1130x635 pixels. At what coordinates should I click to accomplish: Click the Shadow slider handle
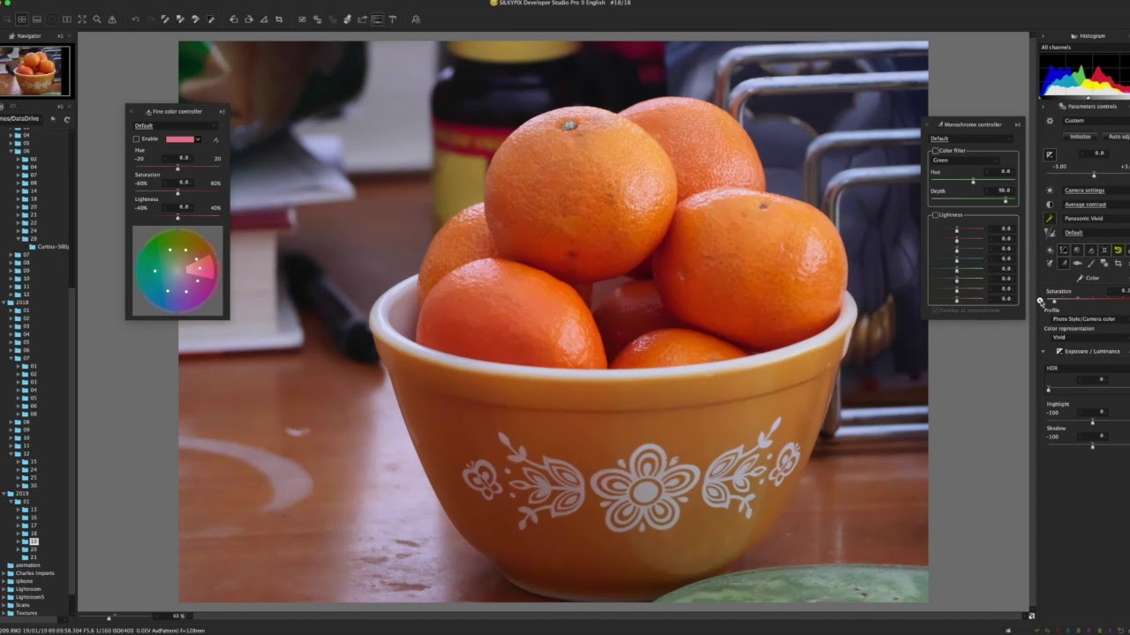point(1092,446)
